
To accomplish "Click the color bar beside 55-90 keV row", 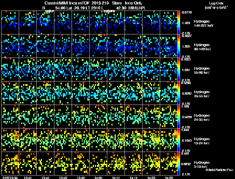I will point(179,69).
